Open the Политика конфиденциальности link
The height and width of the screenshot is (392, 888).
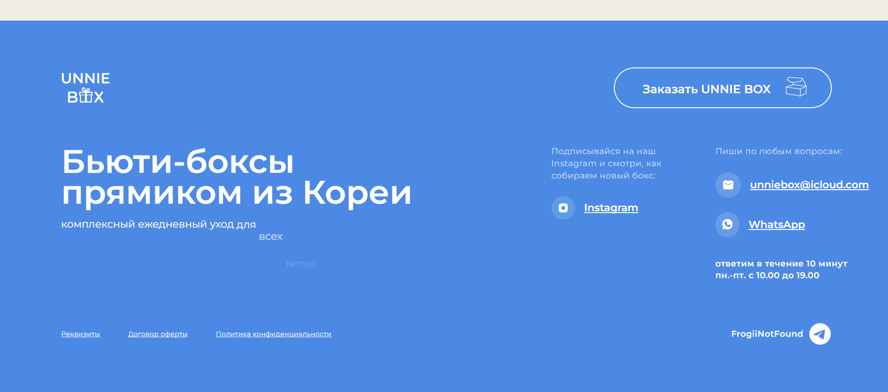click(x=274, y=334)
